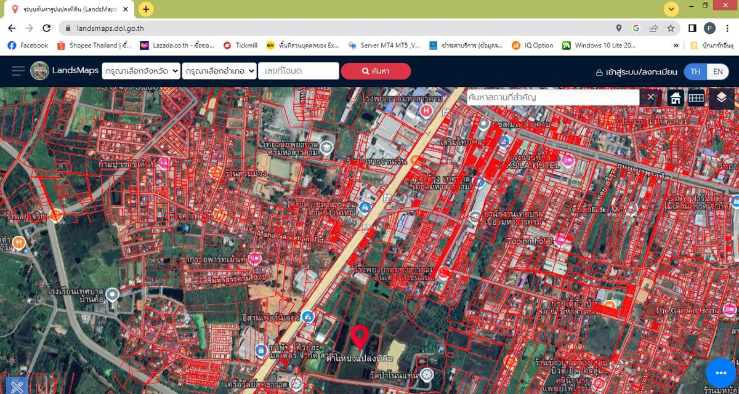Open the province selection dropdown

(x=141, y=71)
